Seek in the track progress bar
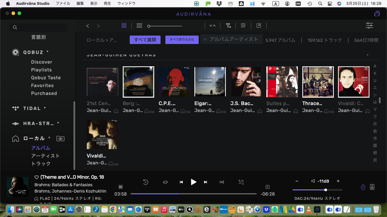The height and width of the screenshot is (217, 387). 193,194
